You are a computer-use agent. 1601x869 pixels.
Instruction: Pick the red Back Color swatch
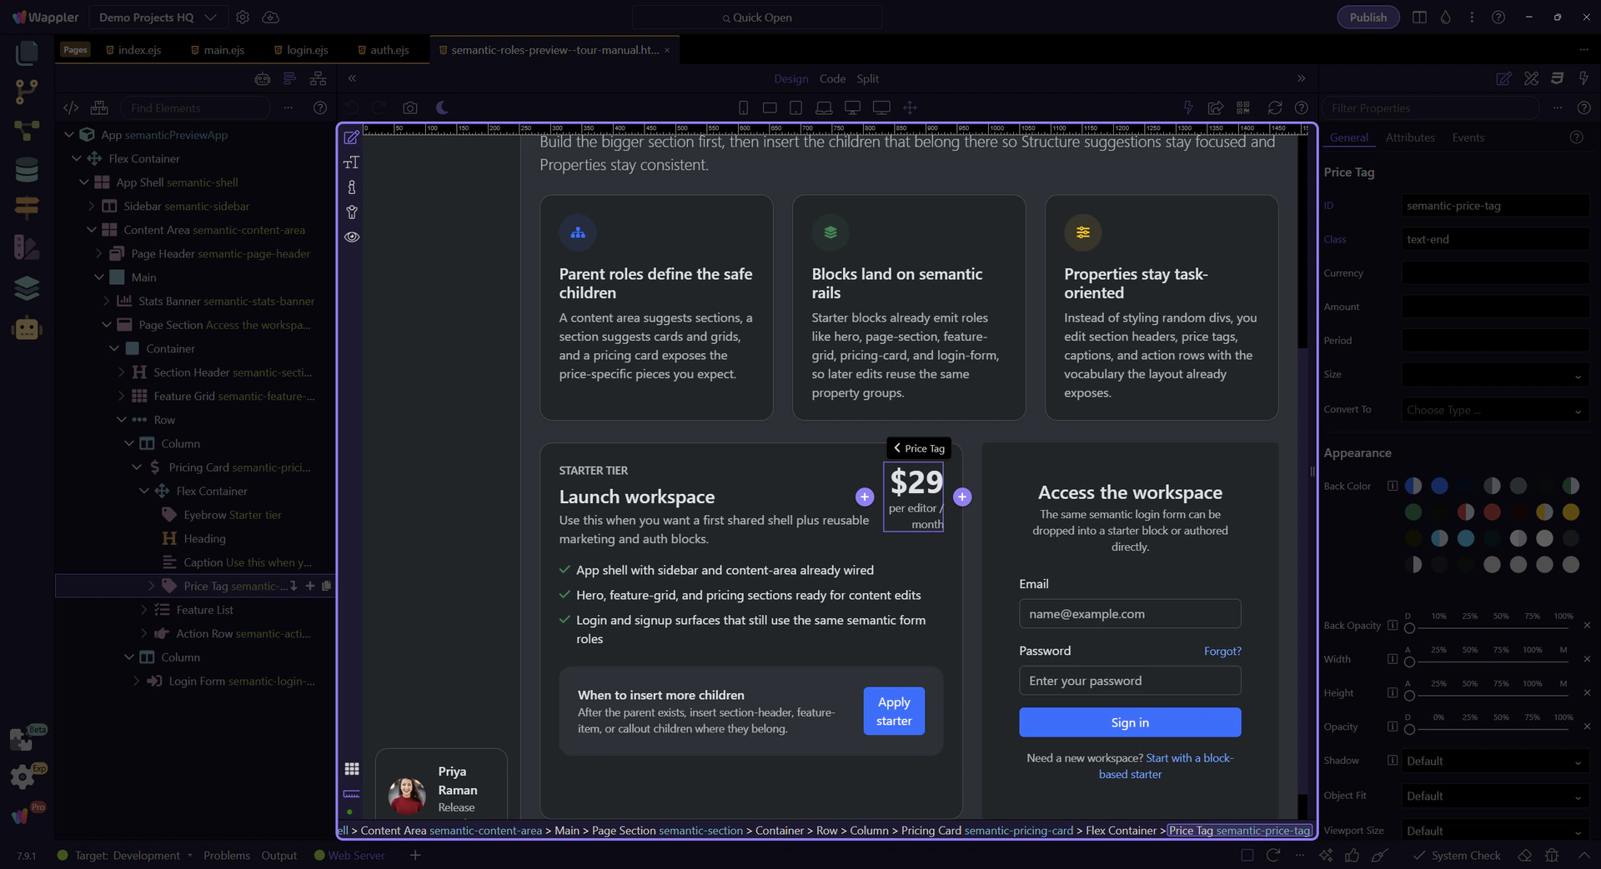tap(1492, 512)
